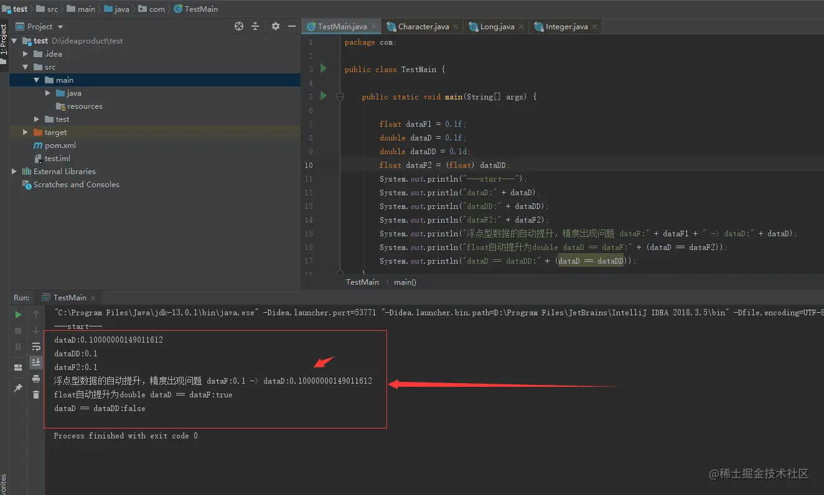Select pom.xml in project tree
Image resolution: width=824 pixels, height=495 pixels.
pos(60,146)
